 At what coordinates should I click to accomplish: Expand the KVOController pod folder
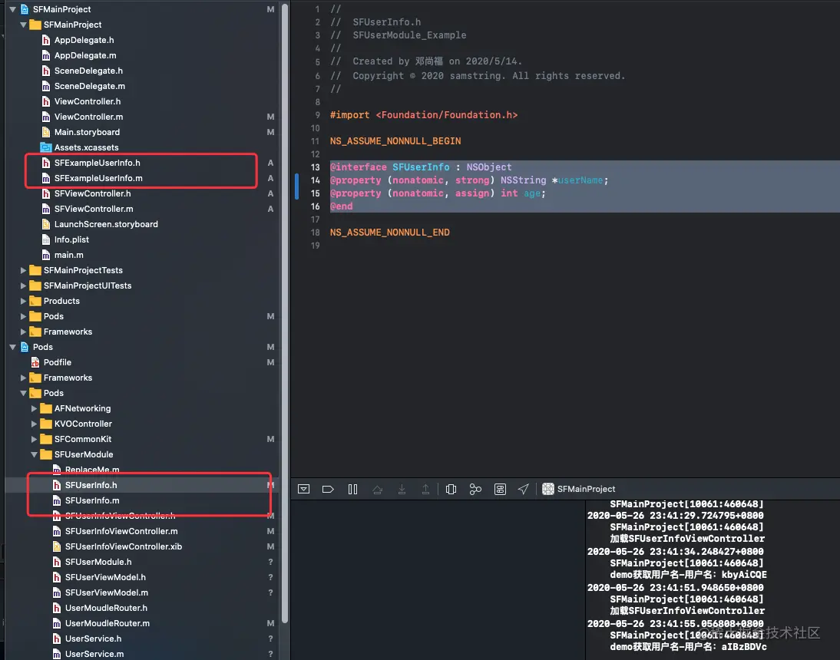tap(35, 424)
